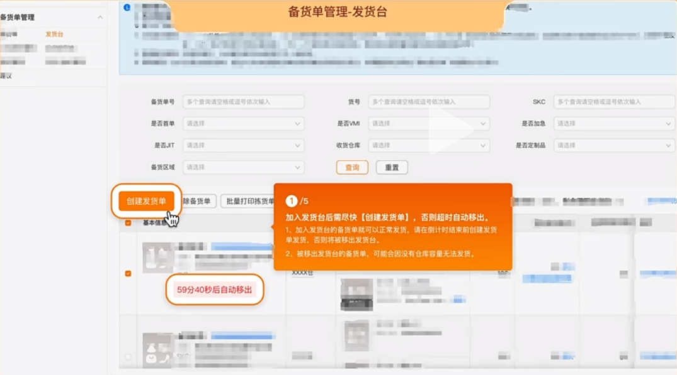Click the 创建发货单 button
The image size is (677, 375).
click(146, 201)
